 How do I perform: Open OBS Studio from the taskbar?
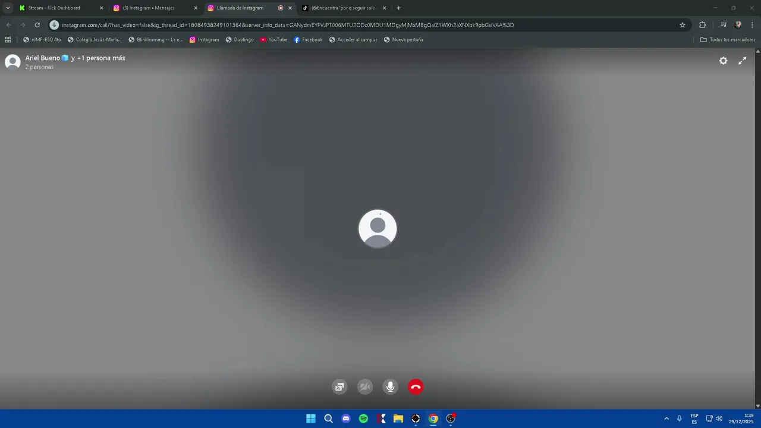click(451, 418)
